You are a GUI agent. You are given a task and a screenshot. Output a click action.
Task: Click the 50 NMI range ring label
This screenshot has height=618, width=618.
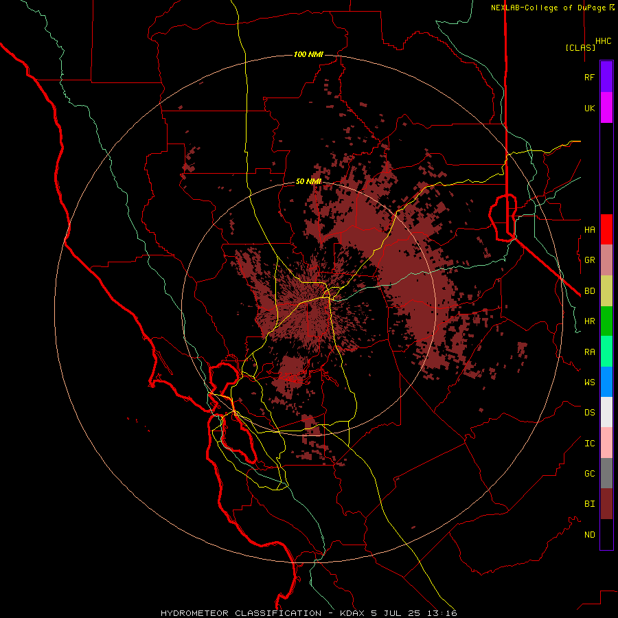(308, 182)
